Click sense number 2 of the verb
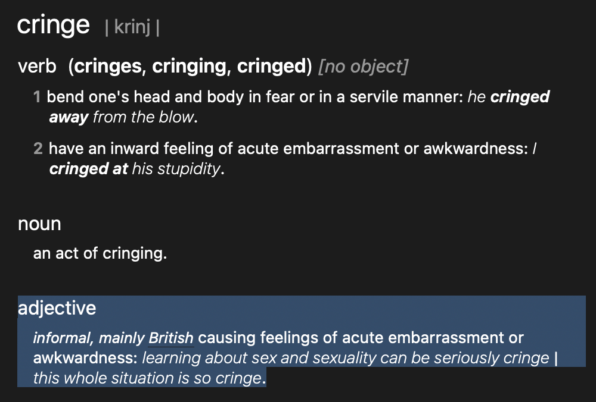This screenshot has height=402, width=596. pos(38,149)
